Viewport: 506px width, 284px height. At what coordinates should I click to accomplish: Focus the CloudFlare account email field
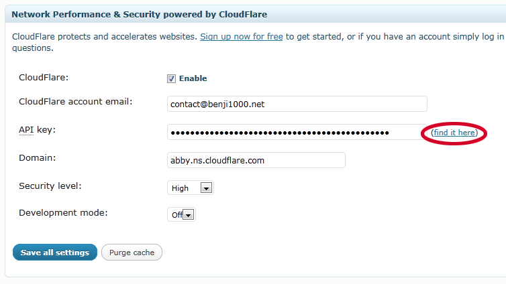pyautogui.click(x=297, y=104)
